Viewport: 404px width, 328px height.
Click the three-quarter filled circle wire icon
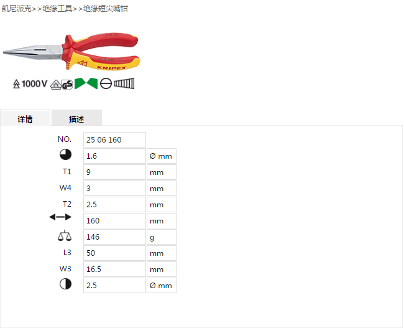click(x=65, y=154)
